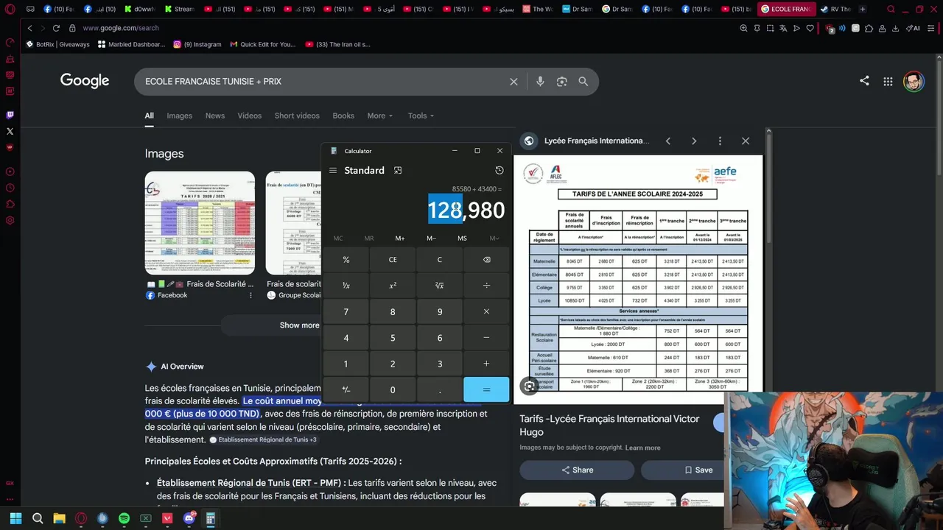Close the image preview panel
Viewport: 943px width, 530px height.
click(x=746, y=141)
